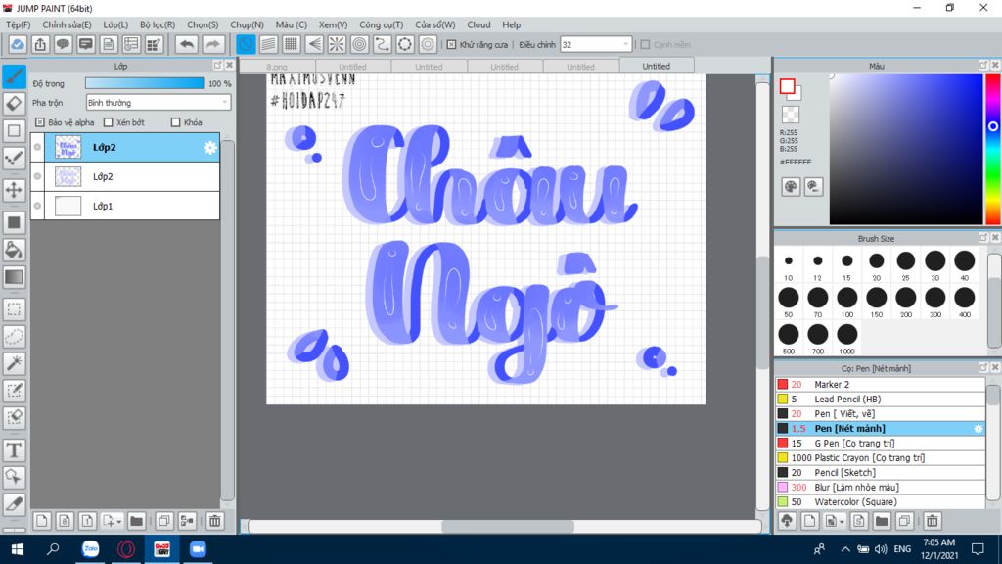The width and height of the screenshot is (1002, 564).
Task: Open the Công cụ(T) menu
Action: tap(381, 24)
